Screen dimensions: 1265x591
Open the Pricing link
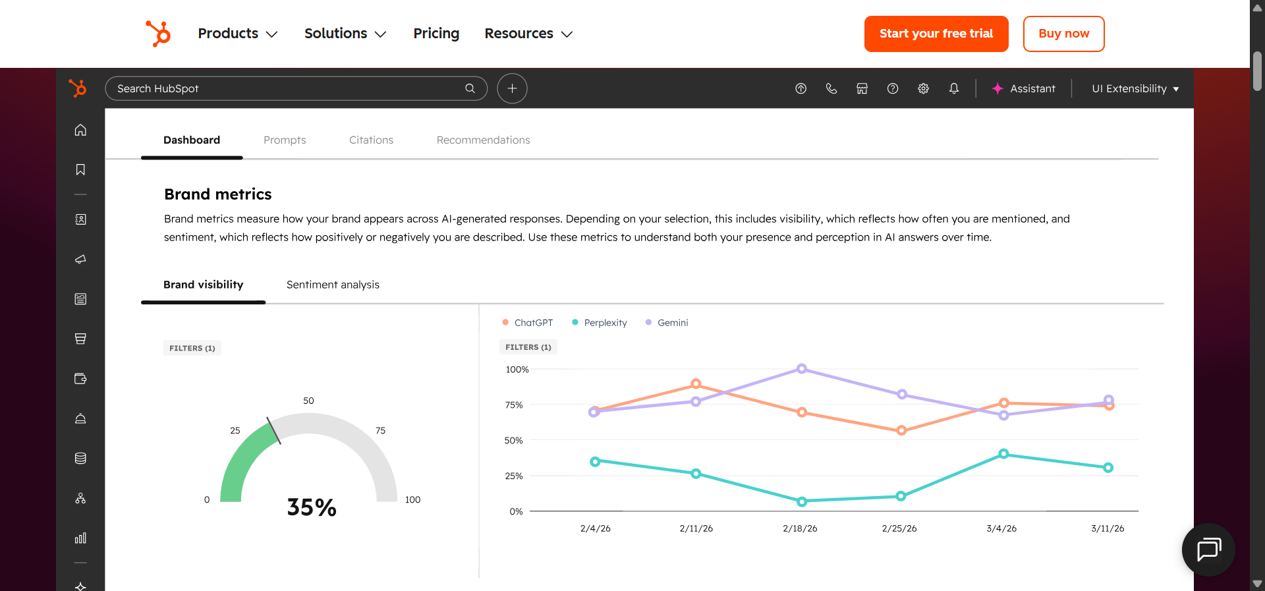(x=436, y=34)
